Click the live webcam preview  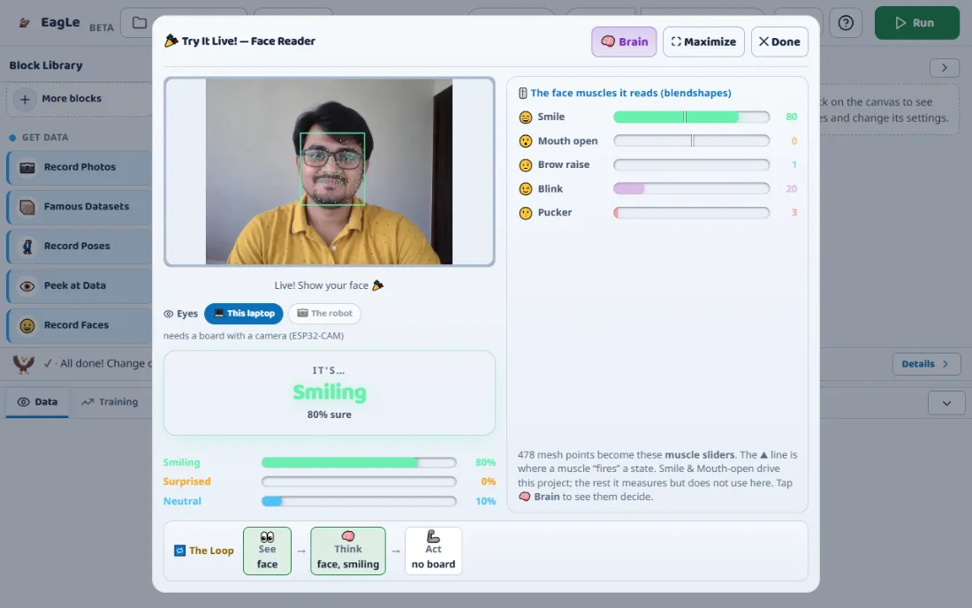coord(330,171)
